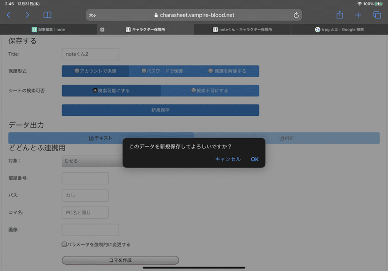Switch to the 記事編集 note tab

pyautogui.click(x=48, y=30)
